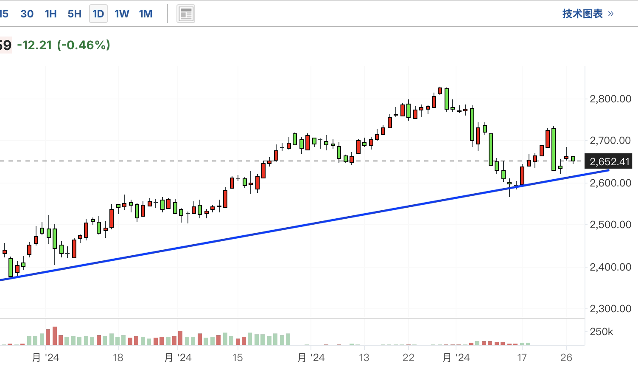
Task: Switch to the 1H timeframe
Action: click(x=51, y=14)
